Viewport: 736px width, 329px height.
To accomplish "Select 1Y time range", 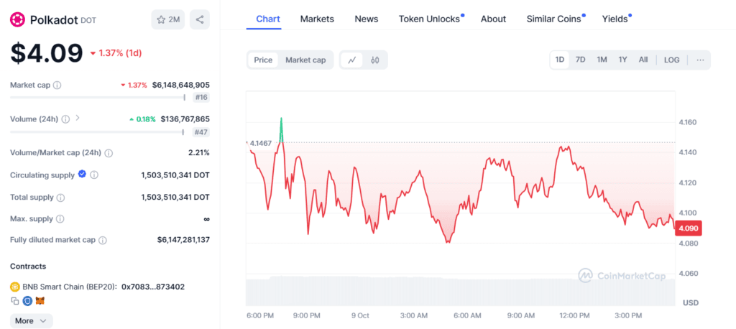I will point(622,60).
